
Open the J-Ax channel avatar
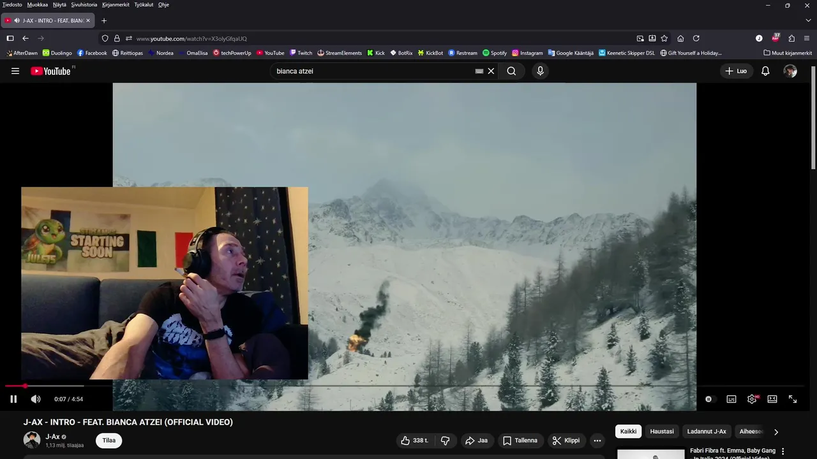pos(32,440)
